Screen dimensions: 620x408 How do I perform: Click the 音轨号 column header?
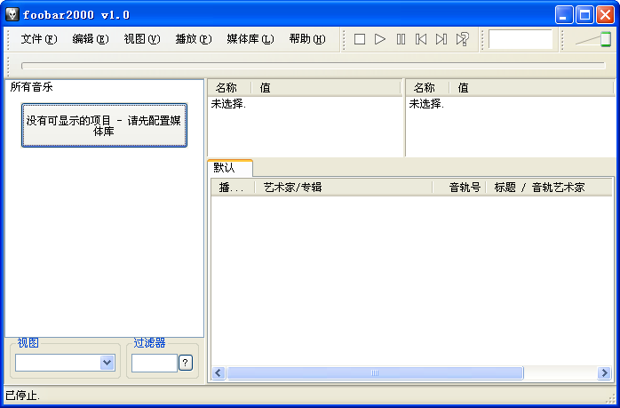coord(459,188)
